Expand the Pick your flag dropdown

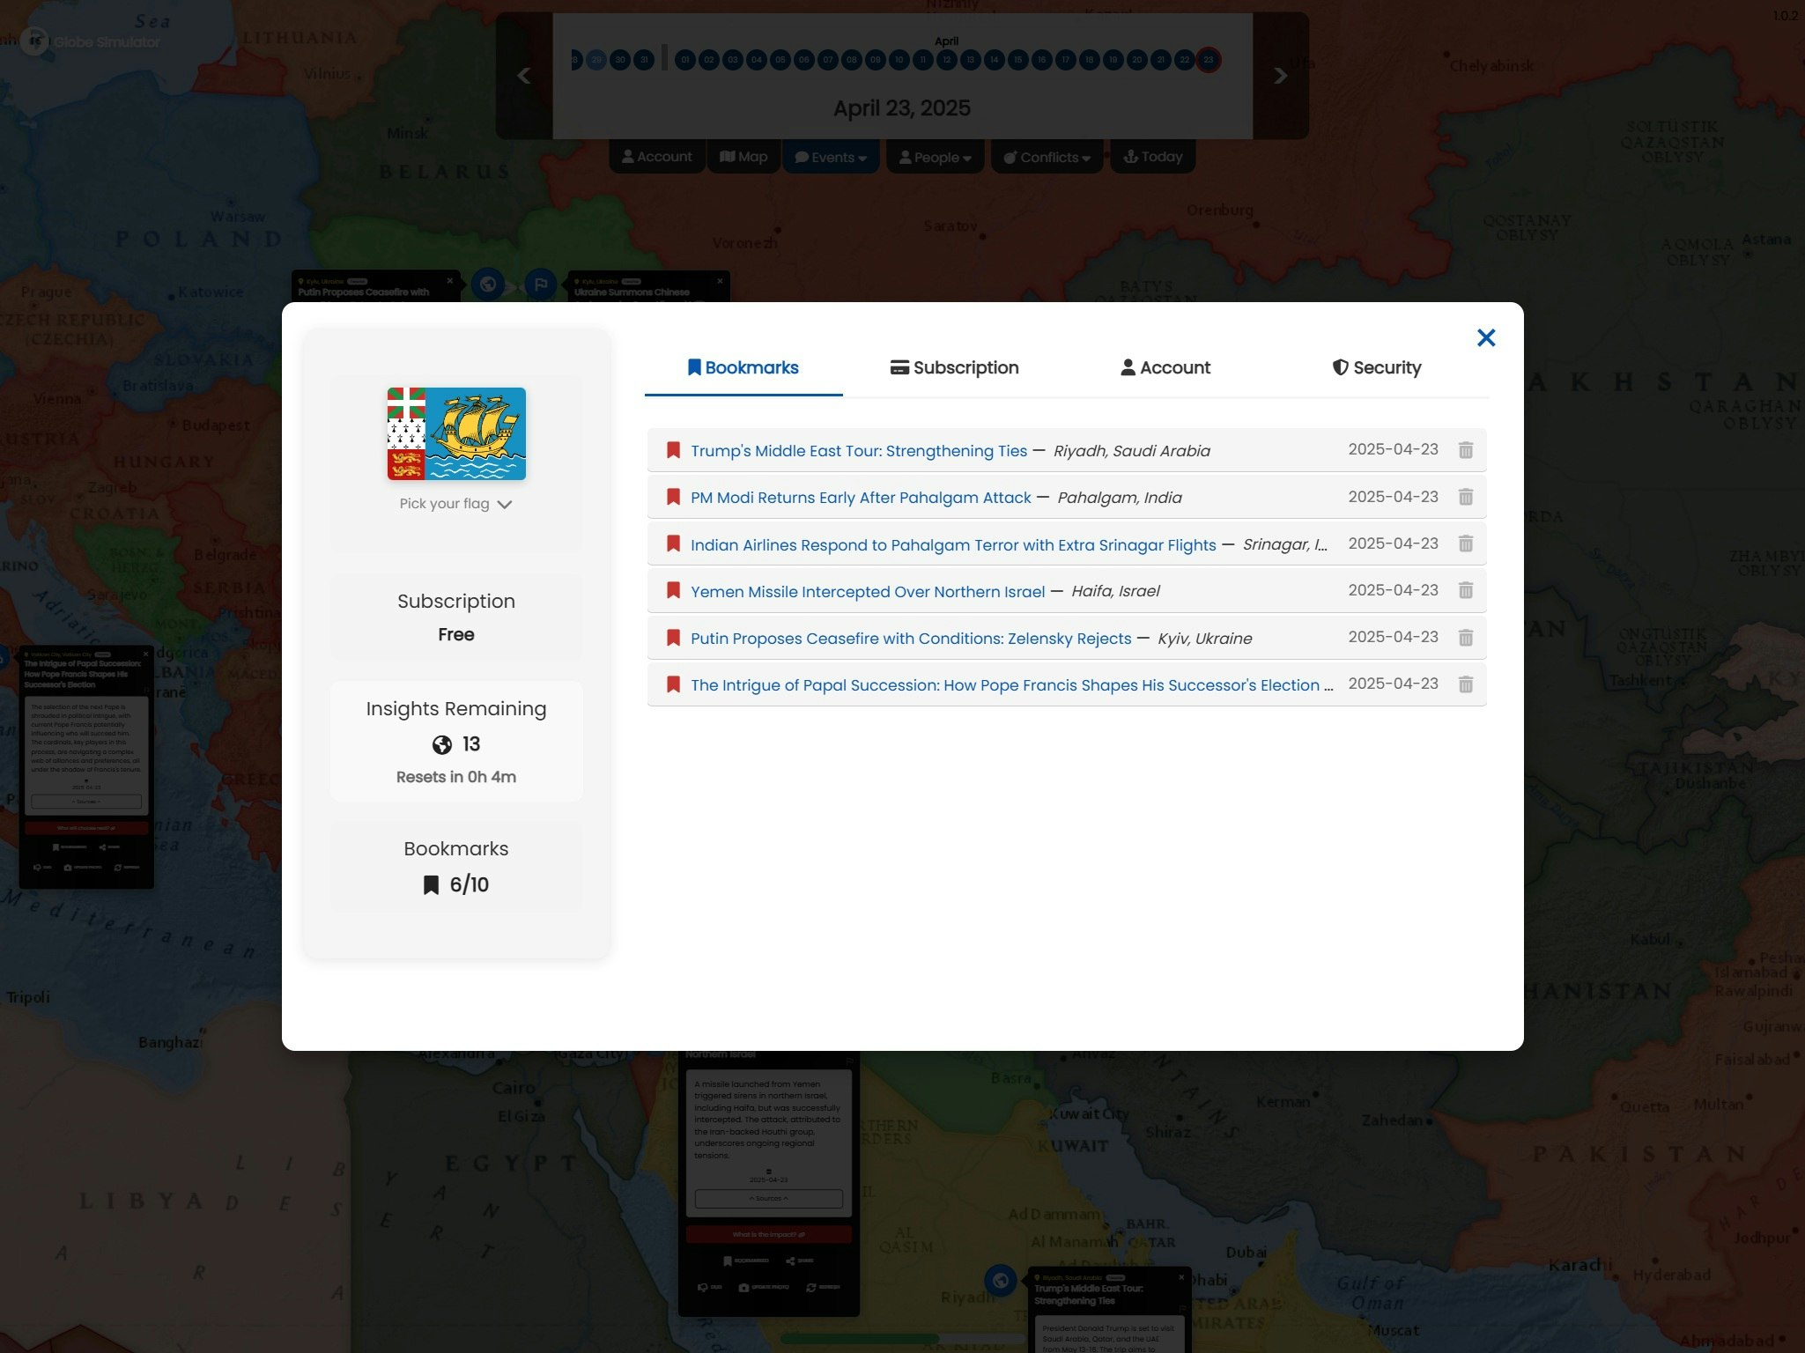[455, 504]
